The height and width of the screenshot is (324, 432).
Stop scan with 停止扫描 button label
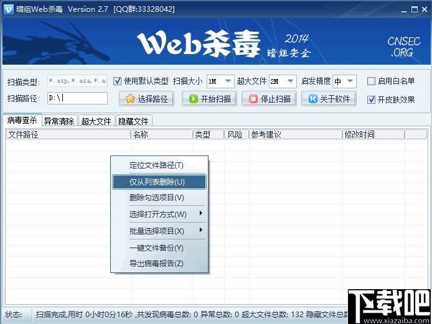pos(276,99)
